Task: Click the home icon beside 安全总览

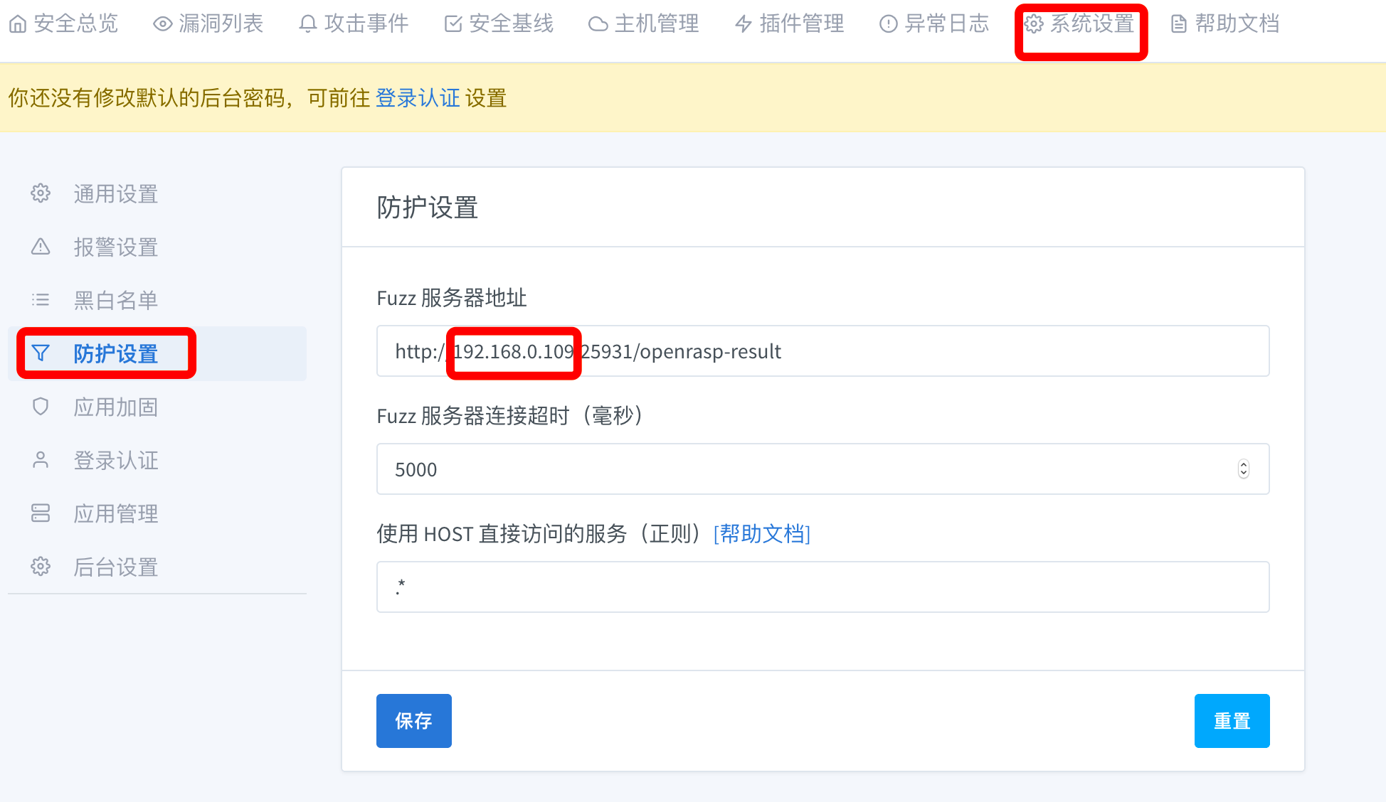Action: [18, 24]
